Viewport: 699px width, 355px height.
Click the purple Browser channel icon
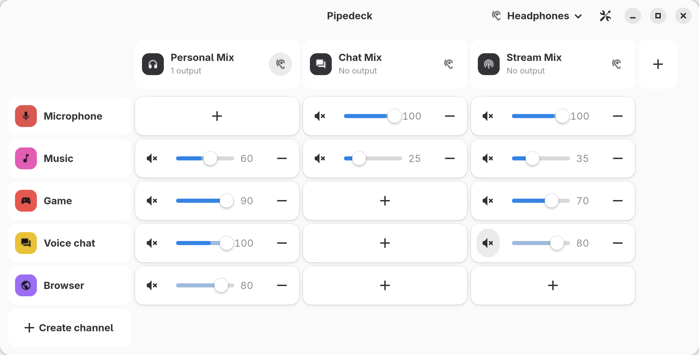(26, 285)
